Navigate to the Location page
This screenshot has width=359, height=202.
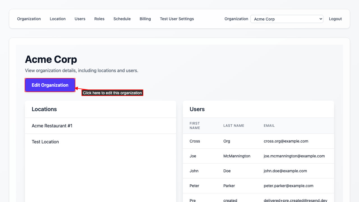(x=57, y=19)
